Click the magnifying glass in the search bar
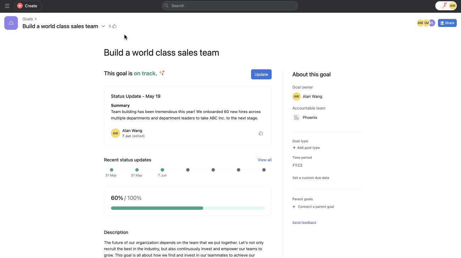 166,6
